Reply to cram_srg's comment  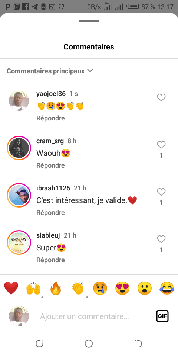click(51, 165)
